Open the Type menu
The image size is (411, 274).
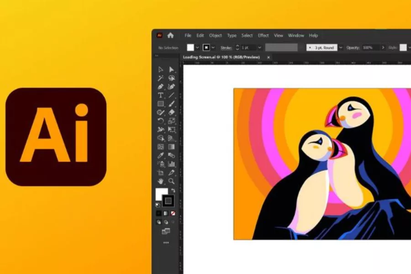tap(232, 36)
